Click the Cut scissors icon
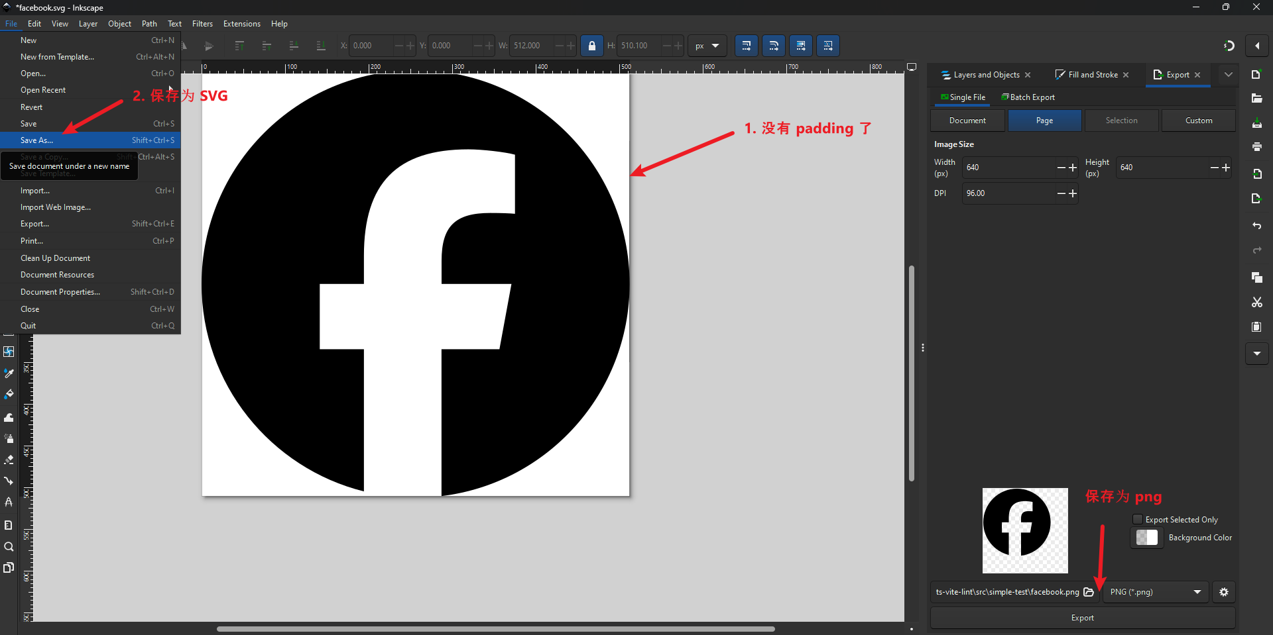This screenshot has width=1273, height=635. (x=1256, y=302)
